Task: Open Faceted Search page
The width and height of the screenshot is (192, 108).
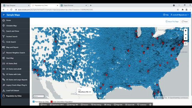Action: point(15,37)
